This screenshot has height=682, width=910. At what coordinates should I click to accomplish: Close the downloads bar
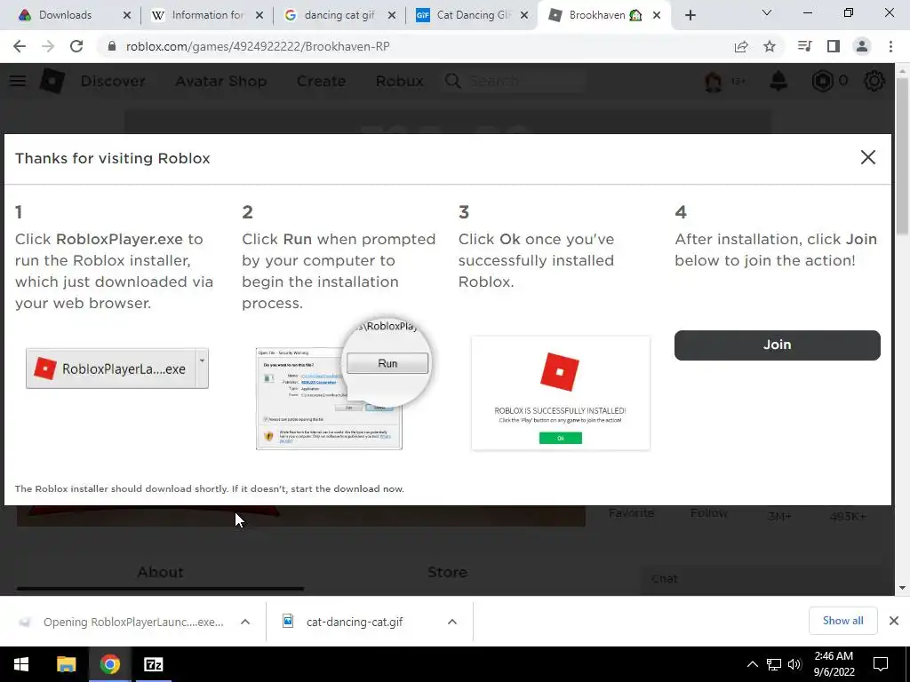pos(894,621)
